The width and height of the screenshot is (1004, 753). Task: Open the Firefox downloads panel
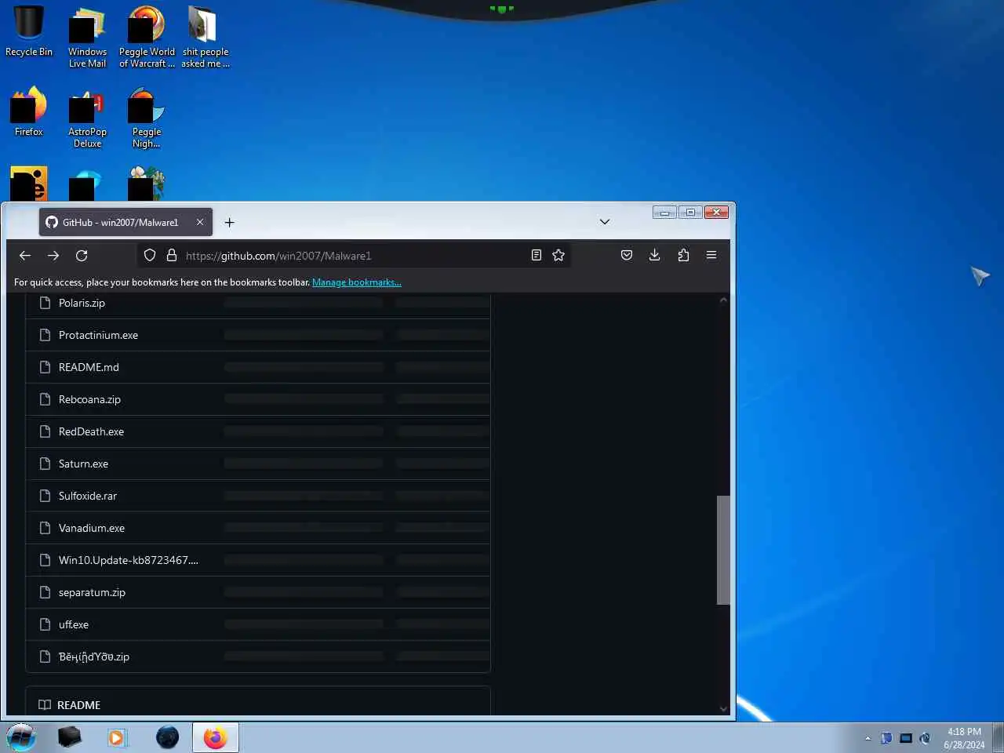(655, 255)
